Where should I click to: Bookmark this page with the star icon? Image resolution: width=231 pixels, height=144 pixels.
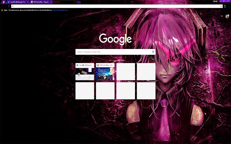[x=221, y=6]
